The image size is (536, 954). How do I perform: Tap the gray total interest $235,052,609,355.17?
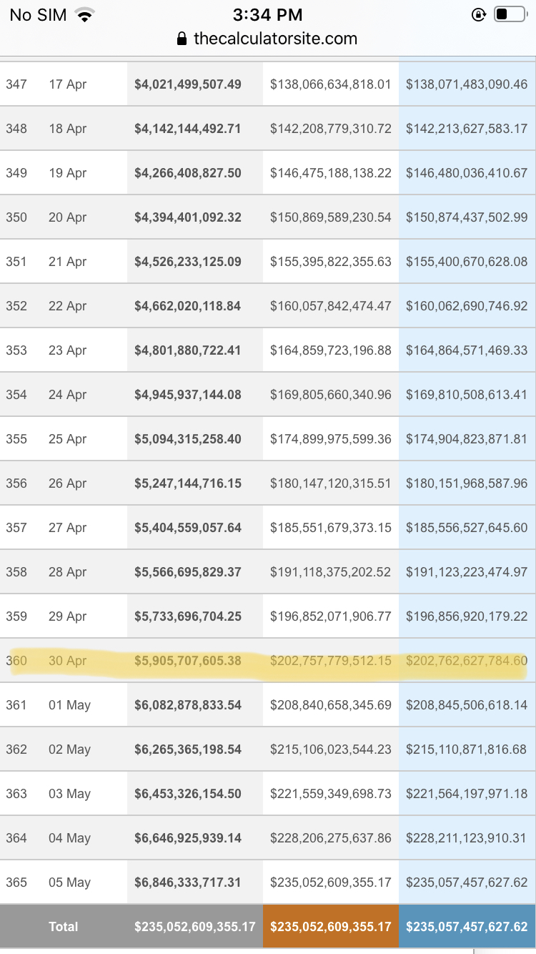pyautogui.click(x=195, y=927)
